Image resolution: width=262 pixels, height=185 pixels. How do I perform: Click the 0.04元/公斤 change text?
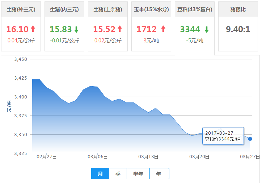point(21,41)
